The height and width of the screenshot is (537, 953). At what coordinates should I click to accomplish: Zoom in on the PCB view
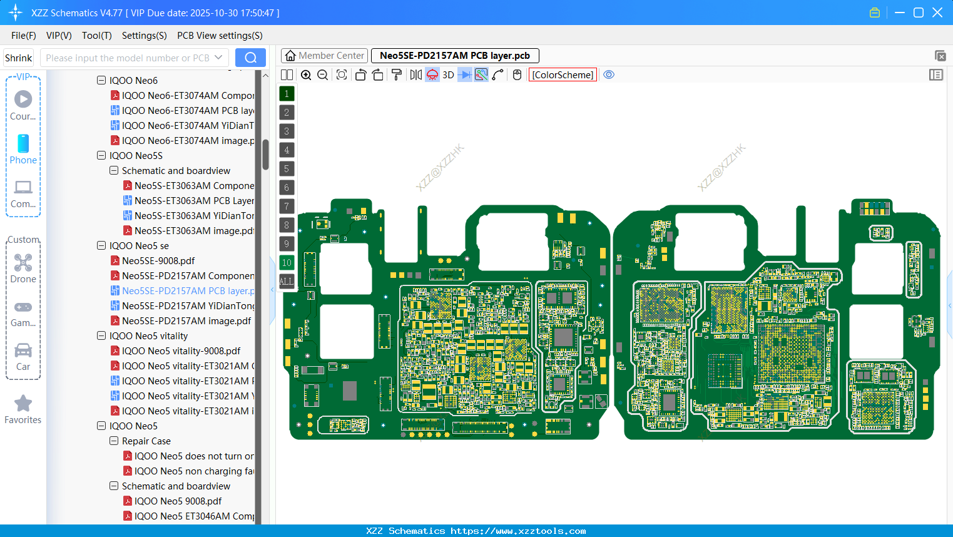[x=306, y=74]
